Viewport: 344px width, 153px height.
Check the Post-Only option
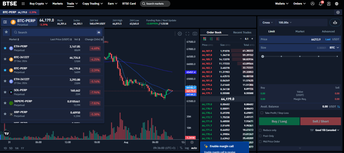click(x=260, y=136)
